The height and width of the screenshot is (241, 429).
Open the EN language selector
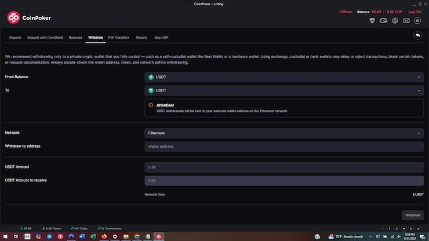point(417,20)
